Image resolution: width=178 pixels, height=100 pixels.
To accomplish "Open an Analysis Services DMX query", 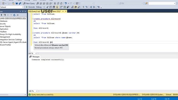I will point(44,3).
